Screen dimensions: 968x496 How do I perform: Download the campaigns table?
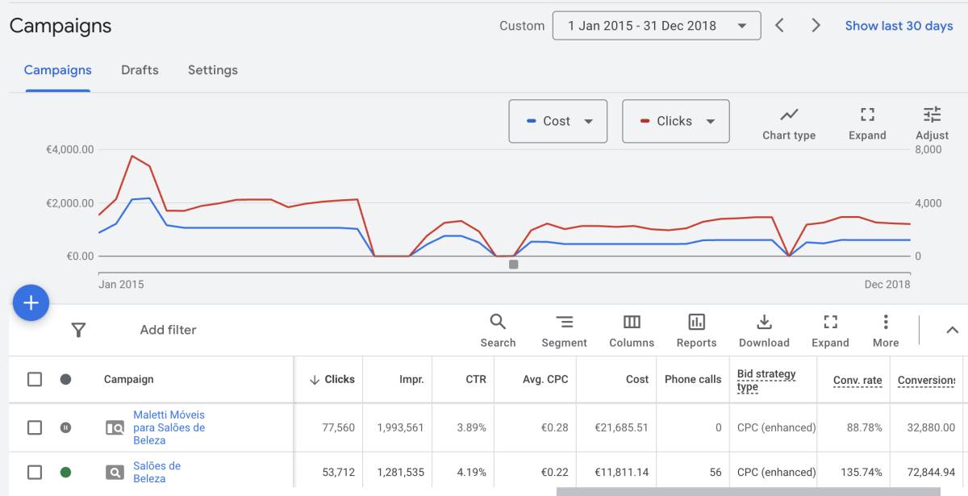pos(764,331)
